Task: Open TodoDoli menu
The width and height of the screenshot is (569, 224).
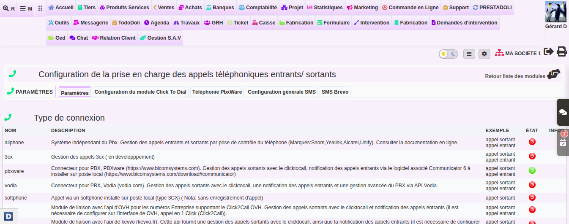Action: 126,23
